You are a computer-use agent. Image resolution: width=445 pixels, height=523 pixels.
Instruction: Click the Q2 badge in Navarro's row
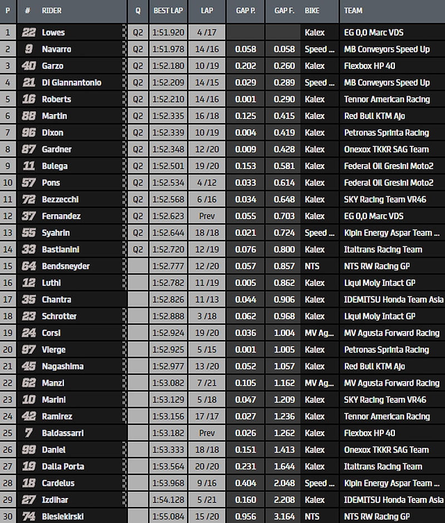point(138,50)
